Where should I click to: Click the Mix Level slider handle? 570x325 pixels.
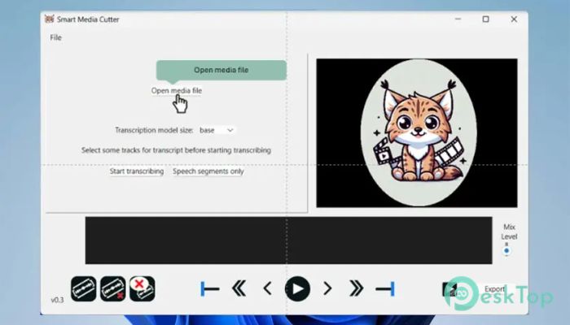click(506, 252)
